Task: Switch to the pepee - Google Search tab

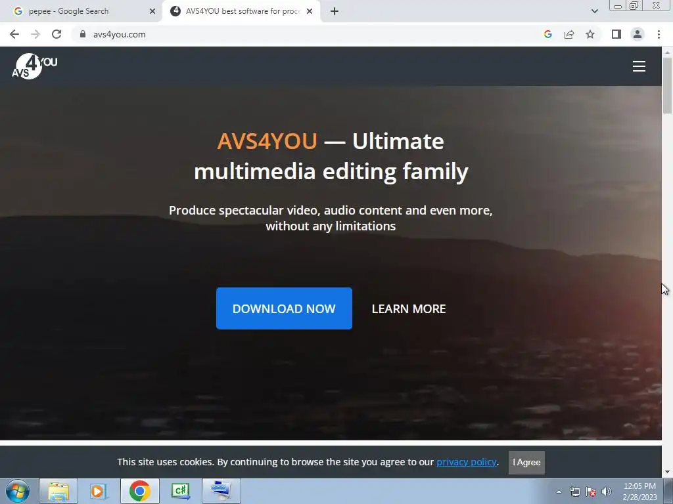Action: click(81, 11)
